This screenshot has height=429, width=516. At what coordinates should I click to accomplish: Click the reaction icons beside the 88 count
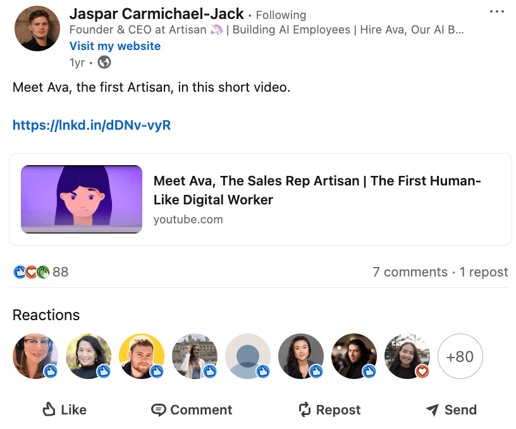(31, 272)
